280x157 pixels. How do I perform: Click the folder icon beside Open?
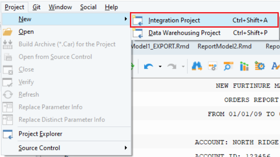click(x=8, y=32)
